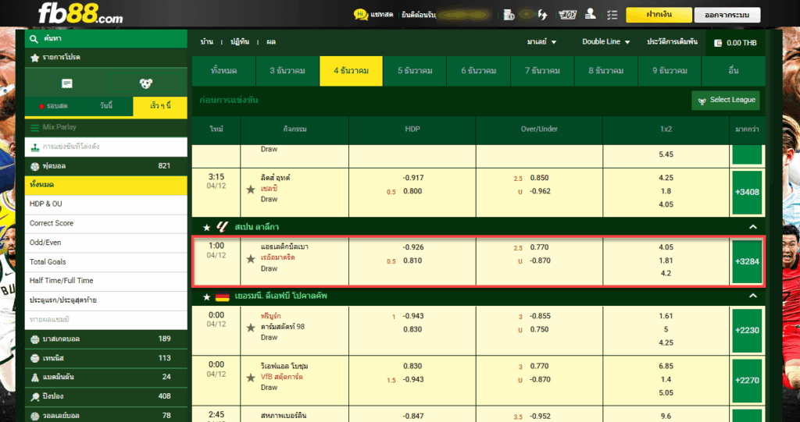The image size is (800, 422).
Task: Favorite the Freiburg vs Darmstadt 98 match
Action: (251, 328)
